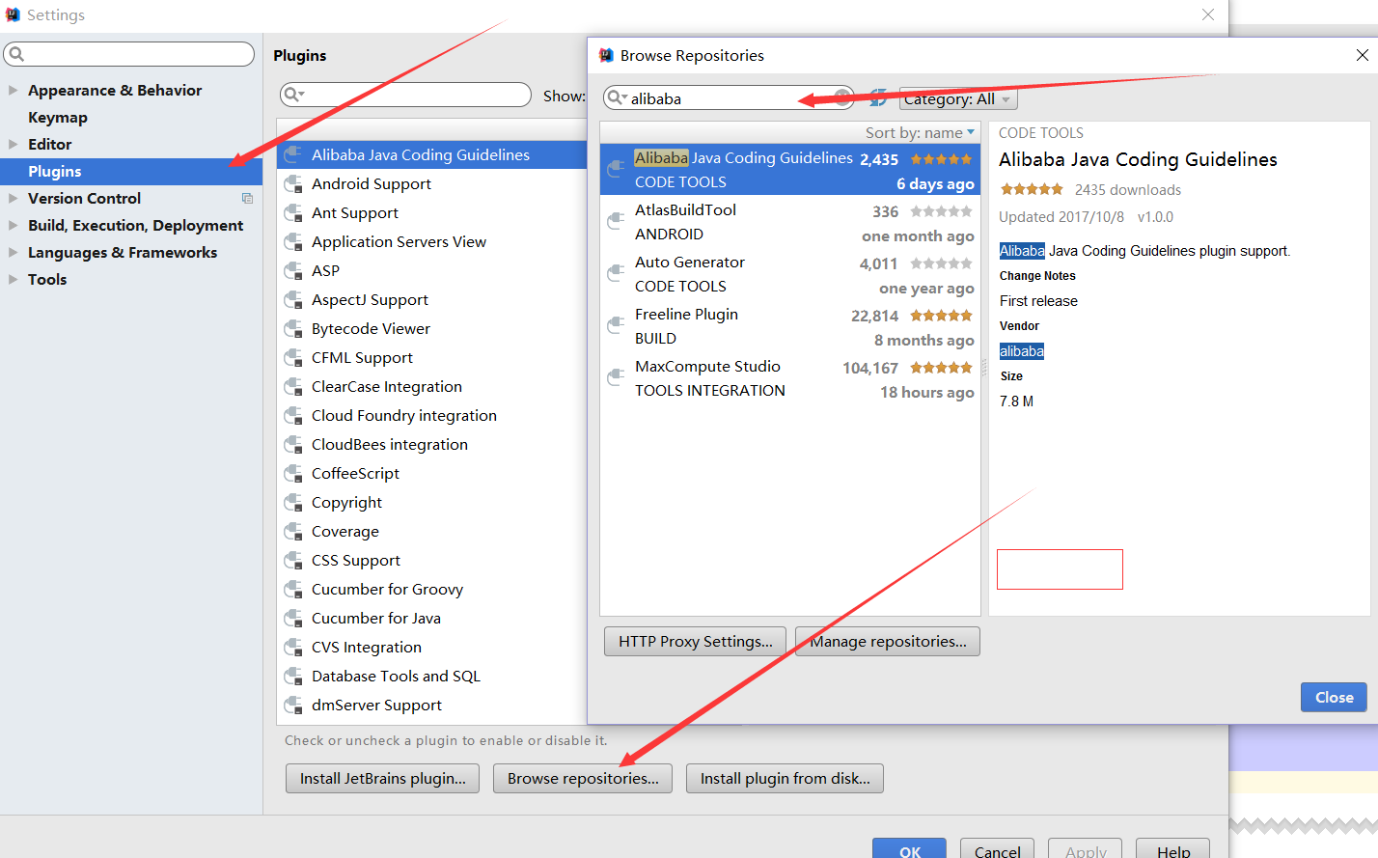
Task: Click the plug icon beside Freeline Plugin
Action: [615, 326]
